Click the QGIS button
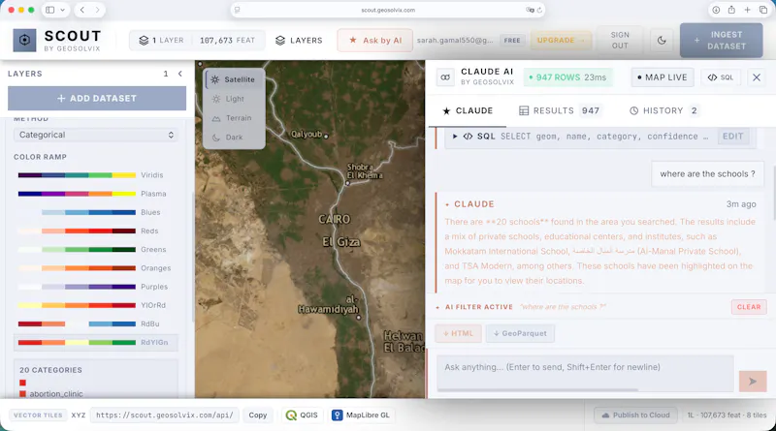Viewport: 776px width, 431px height. (x=302, y=416)
